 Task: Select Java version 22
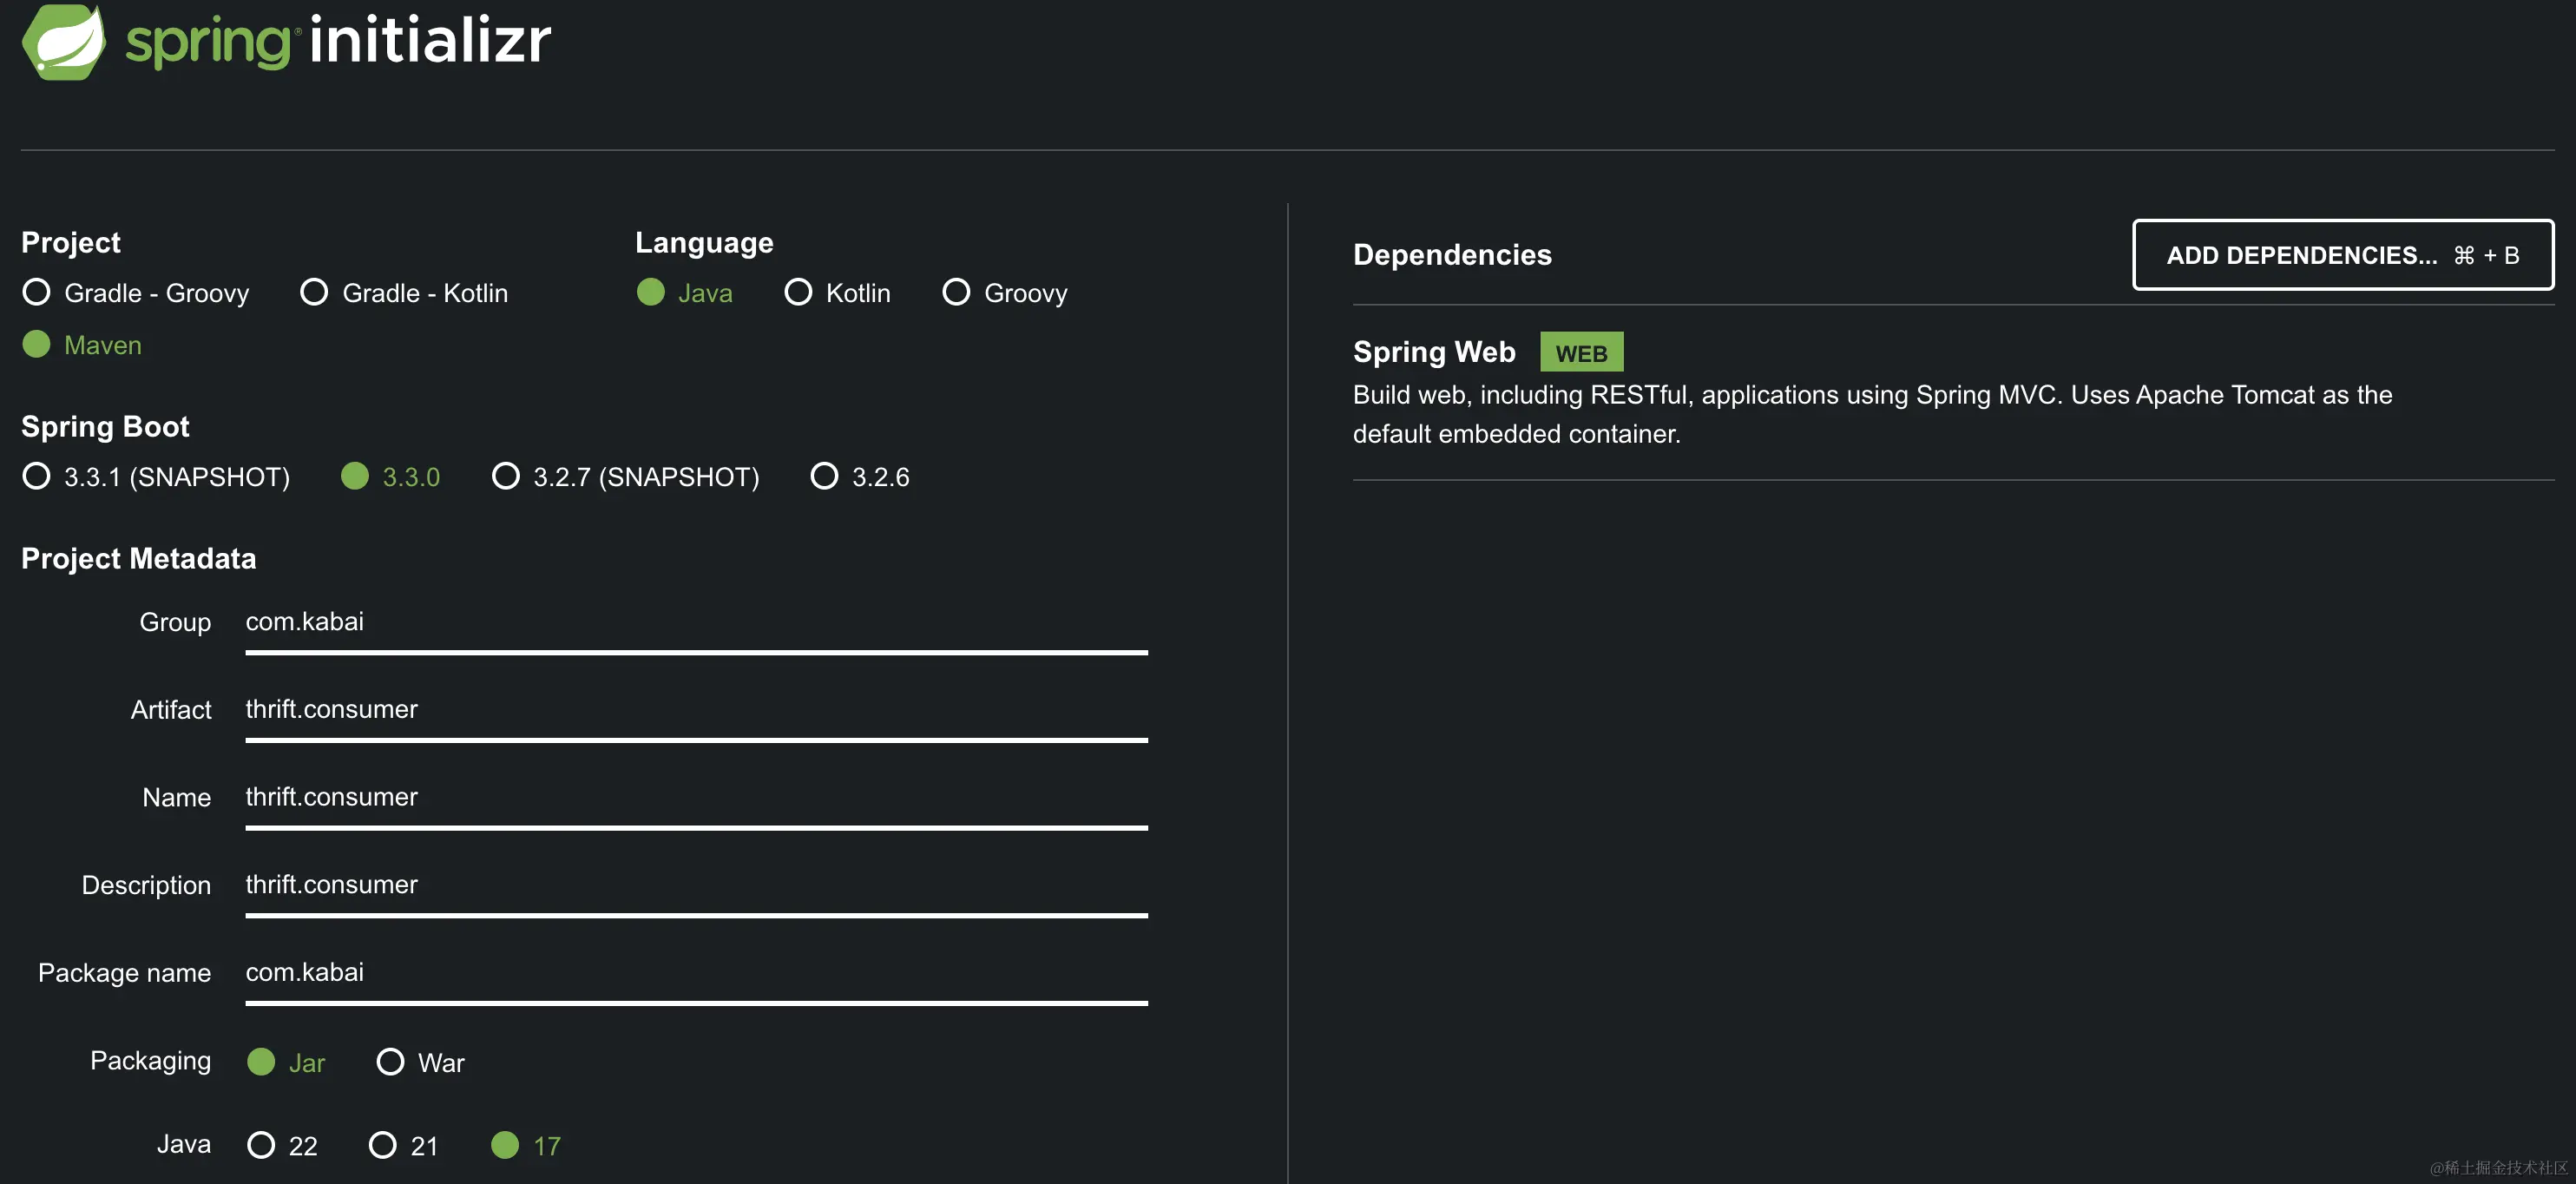[261, 1145]
